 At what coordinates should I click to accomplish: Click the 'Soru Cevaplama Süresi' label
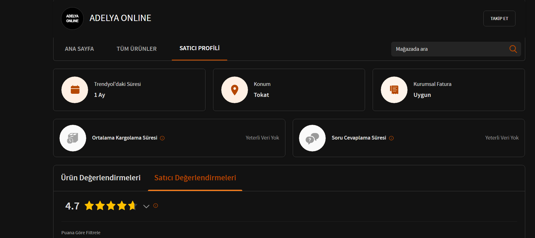pyautogui.click(x=359, y=138)
